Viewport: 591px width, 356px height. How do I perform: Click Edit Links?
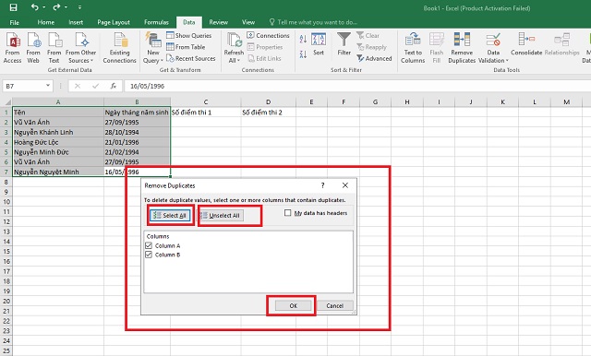click(265, 58)
